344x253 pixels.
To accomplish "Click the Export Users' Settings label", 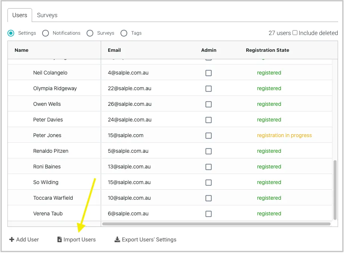I will point(149,240).
